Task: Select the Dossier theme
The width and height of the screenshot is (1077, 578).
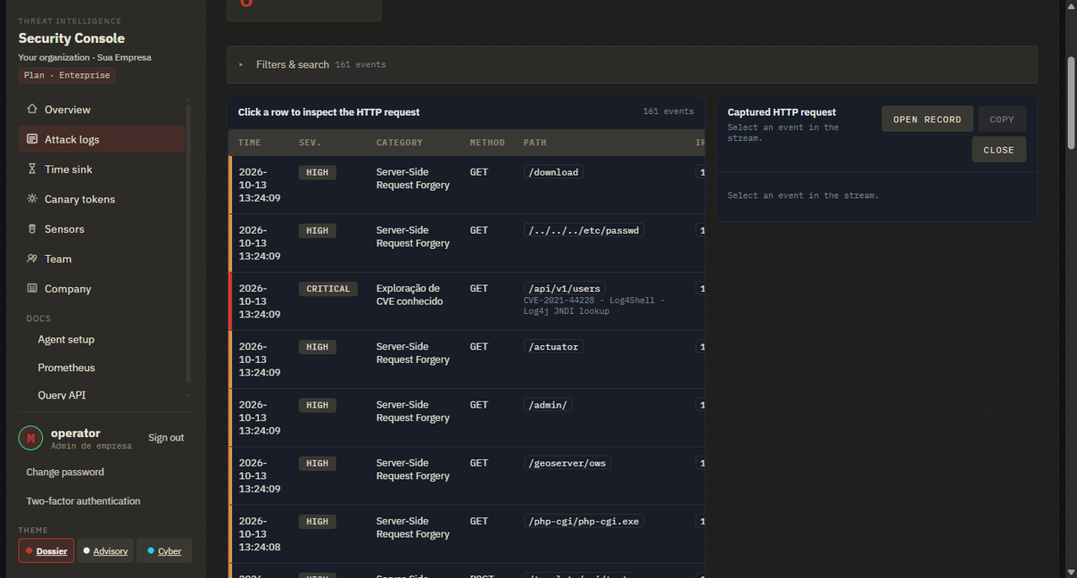Action: tap(46, 551)
